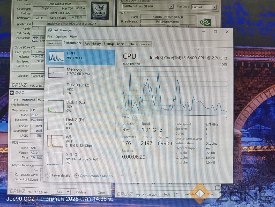The width and height of the screenshot is (275, 207).
Task: Click the Palit Microsystems Board Manuf. field
Action: (x=167, y=21)
